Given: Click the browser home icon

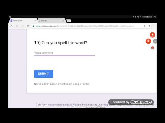Looking at the screenshot, I should pos(12,26).
